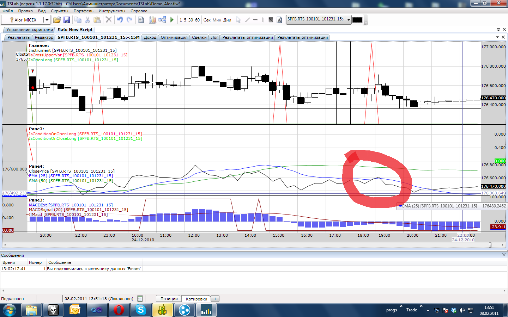
Task: Switch to the Оптимизация tab
Action: pos(174,37)
